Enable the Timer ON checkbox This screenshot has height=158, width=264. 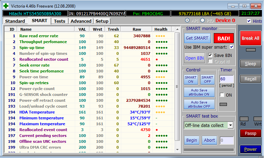pos(222,95)
